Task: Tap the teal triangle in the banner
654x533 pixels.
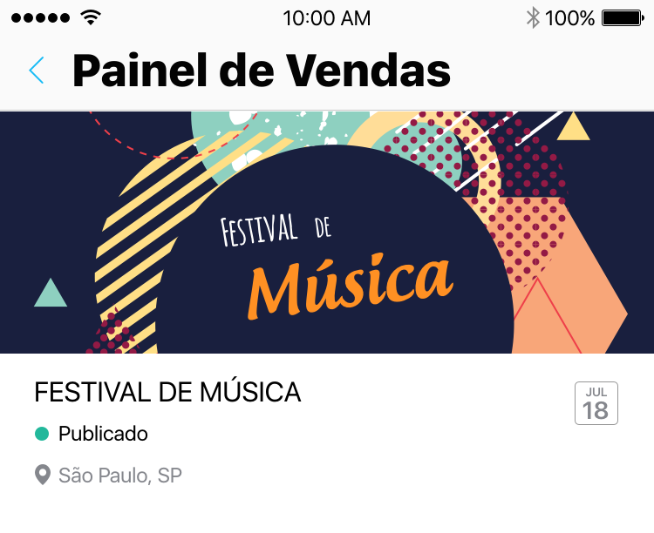Action: click(51, 294)
